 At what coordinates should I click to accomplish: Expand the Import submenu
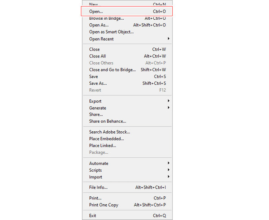click(x=127, y=177)
